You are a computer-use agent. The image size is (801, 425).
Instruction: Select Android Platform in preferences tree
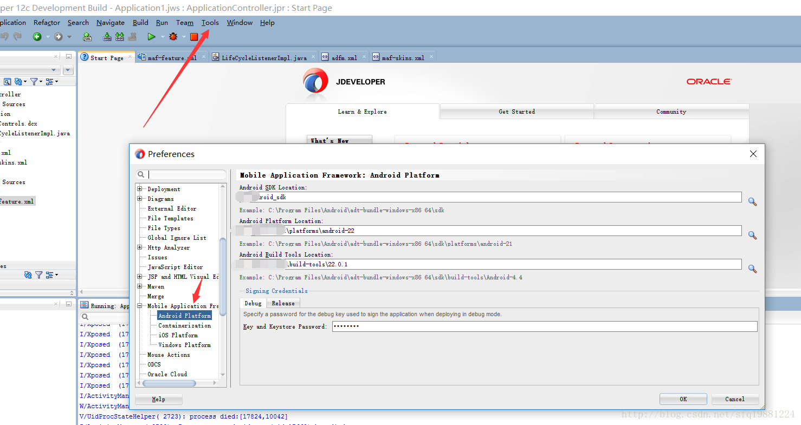(184, 316)
